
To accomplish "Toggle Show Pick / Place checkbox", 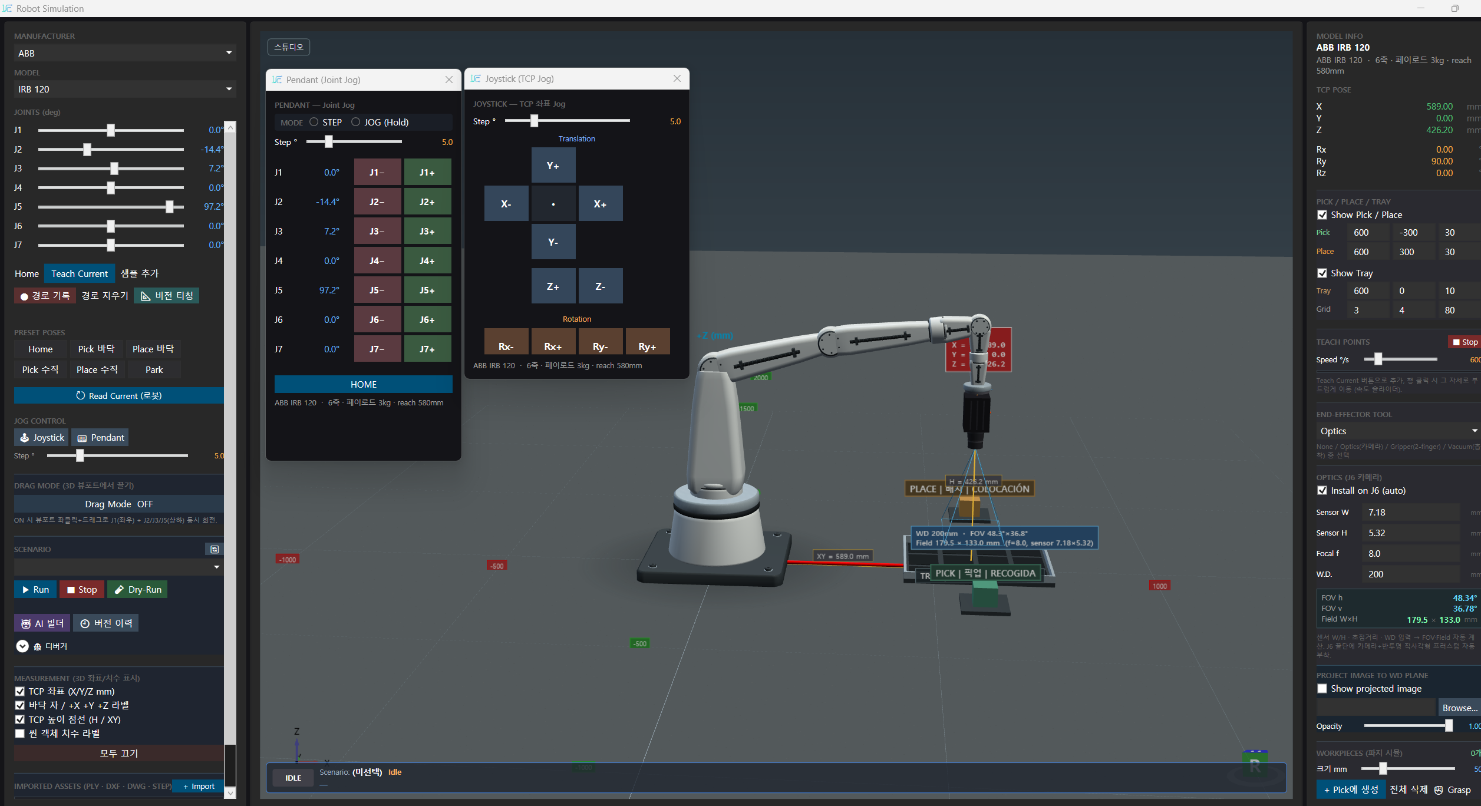I will tap(1322, 215).
